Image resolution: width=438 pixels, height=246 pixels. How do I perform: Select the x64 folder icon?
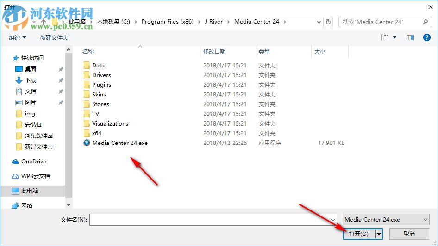87,133
